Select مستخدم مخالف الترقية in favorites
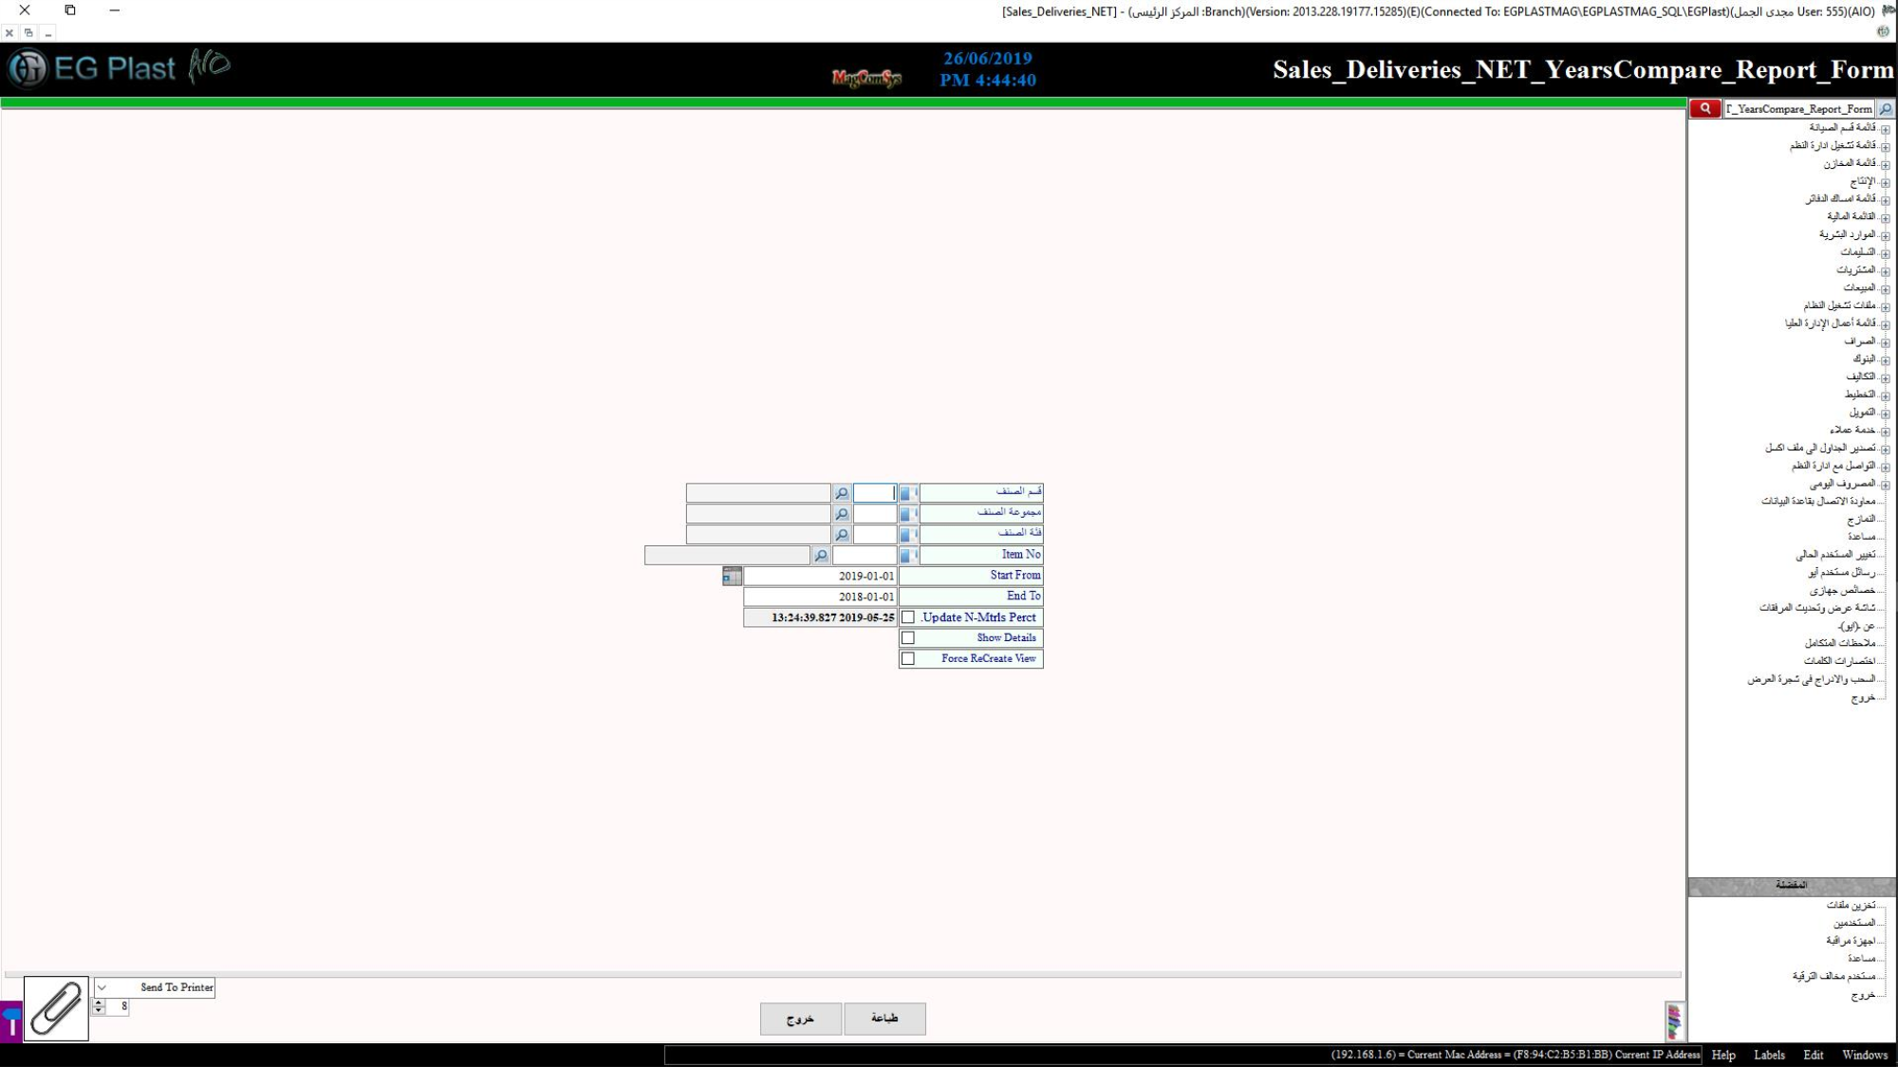The image size is (1898, 1067). [x=1834, y=977]
